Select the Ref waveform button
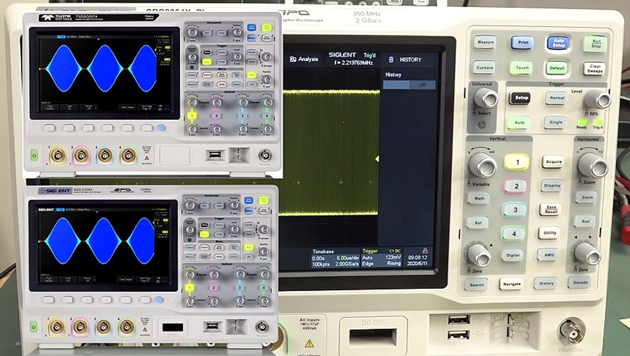The height and width of the screenshot is (356, 630). point(478,223)
